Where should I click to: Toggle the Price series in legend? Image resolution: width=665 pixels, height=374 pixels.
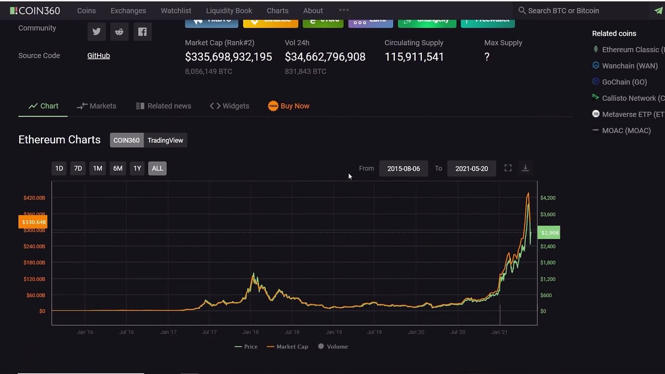246,346
